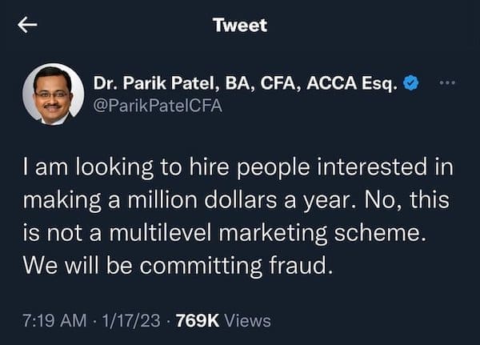Image resolution: width=480 pixels, height=345 pixels.
Task: Click 'ACCA Esq.' in the display name
Action: tap(358, 83)
